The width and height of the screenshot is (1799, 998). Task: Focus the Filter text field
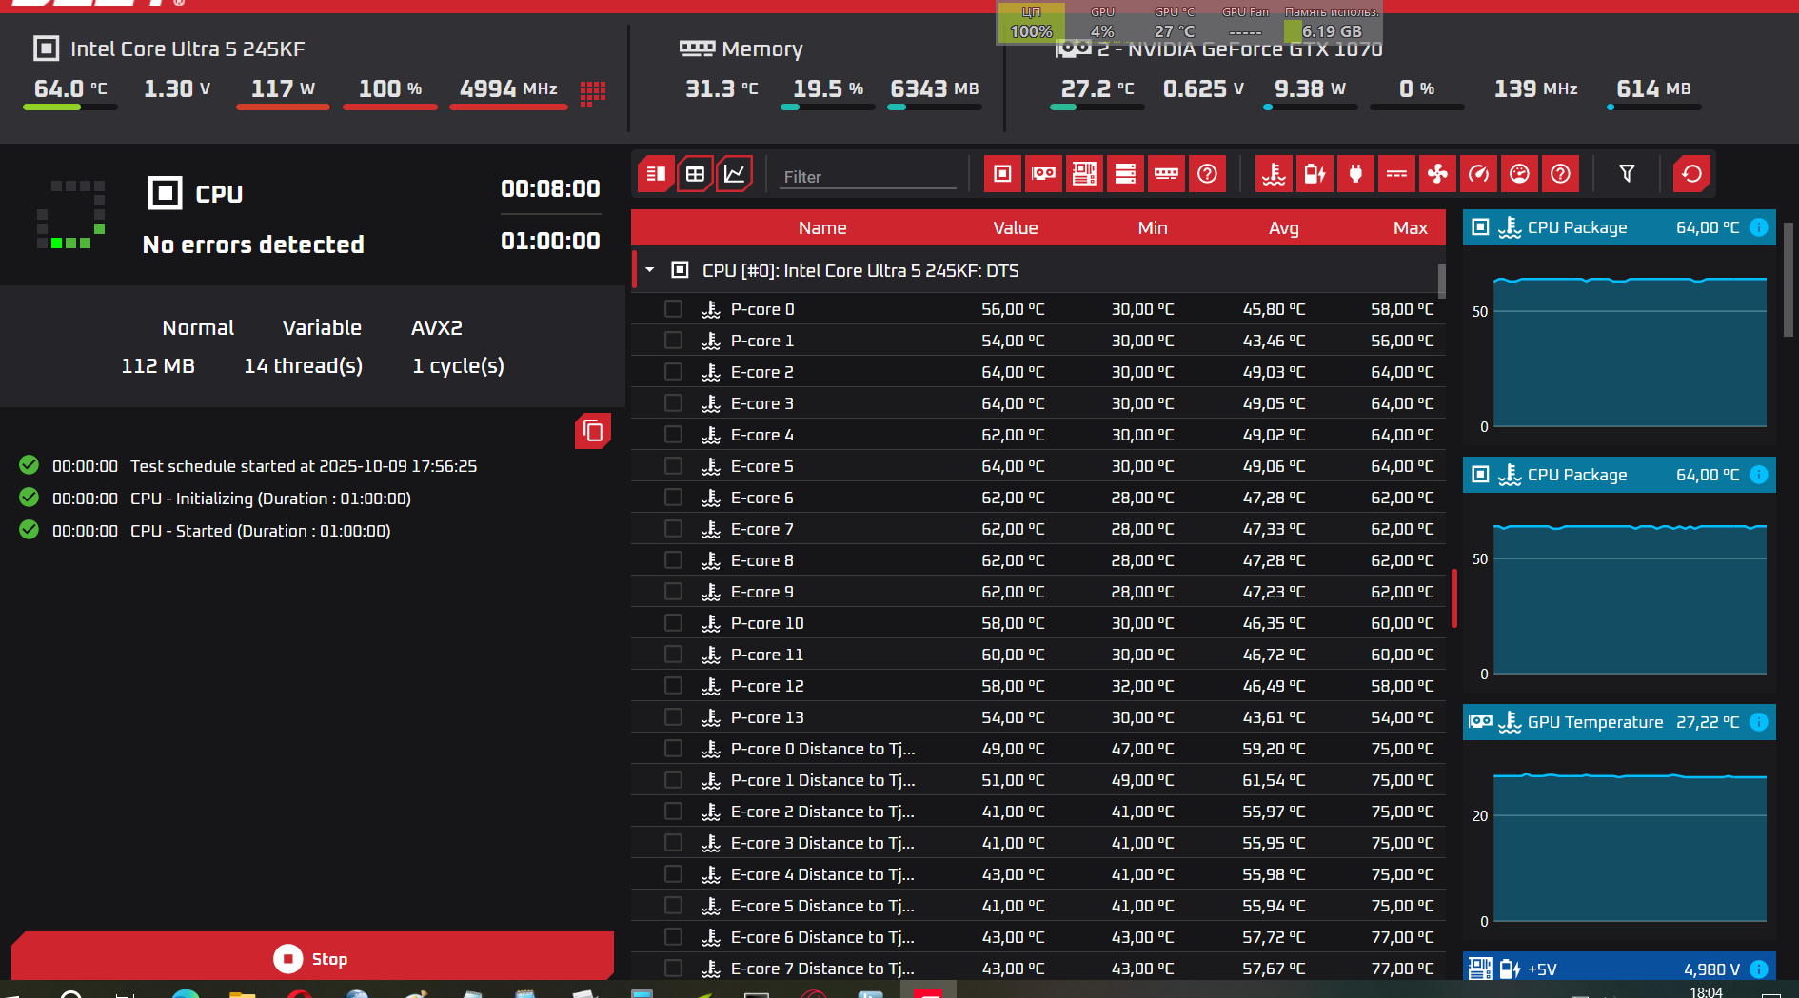[x=868, y=176]
